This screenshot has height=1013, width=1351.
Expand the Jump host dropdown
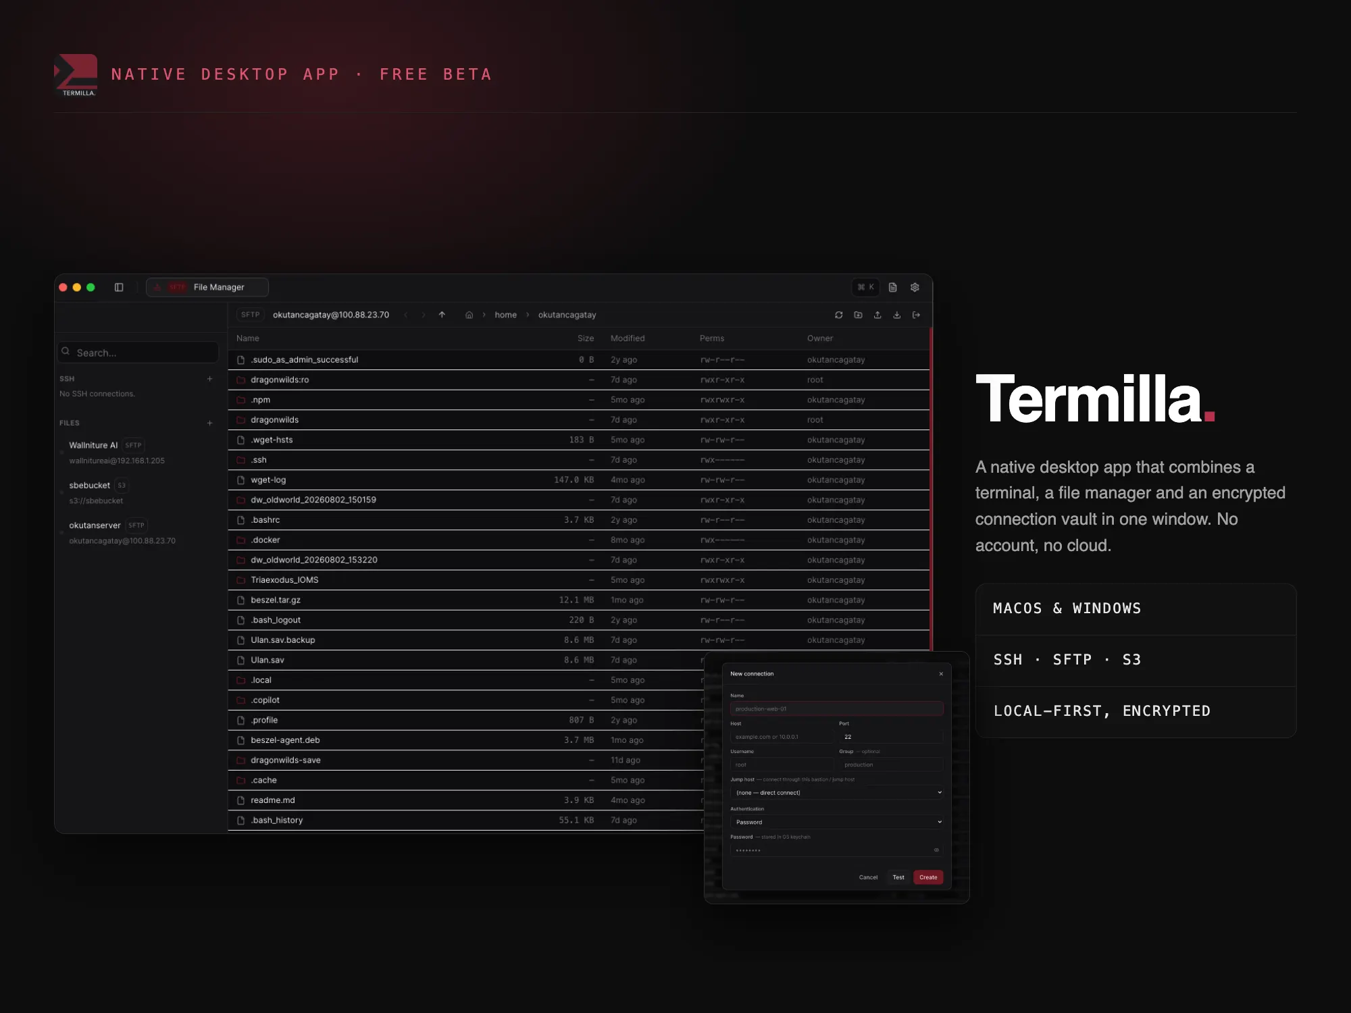coord(836,793)
